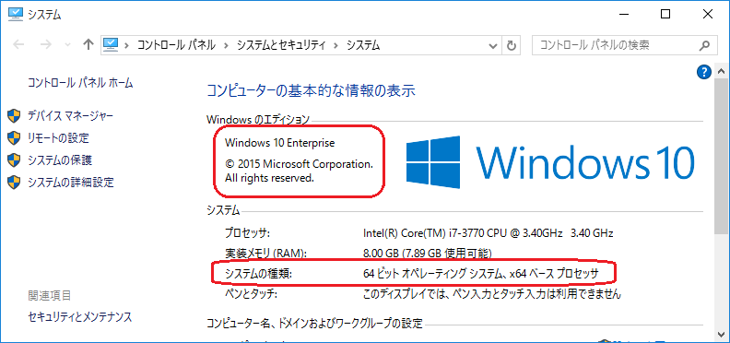Click the forward navigation arrow
The image size is (730, 343).
[x=46, y=45]
